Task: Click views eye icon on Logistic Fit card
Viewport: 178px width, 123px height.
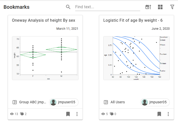Action: (103, 114)
